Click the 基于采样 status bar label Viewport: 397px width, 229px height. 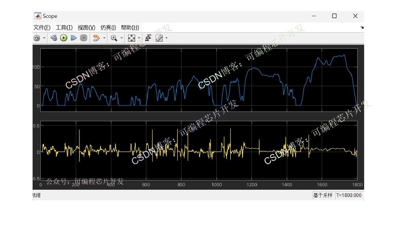[x=323, y=195]
